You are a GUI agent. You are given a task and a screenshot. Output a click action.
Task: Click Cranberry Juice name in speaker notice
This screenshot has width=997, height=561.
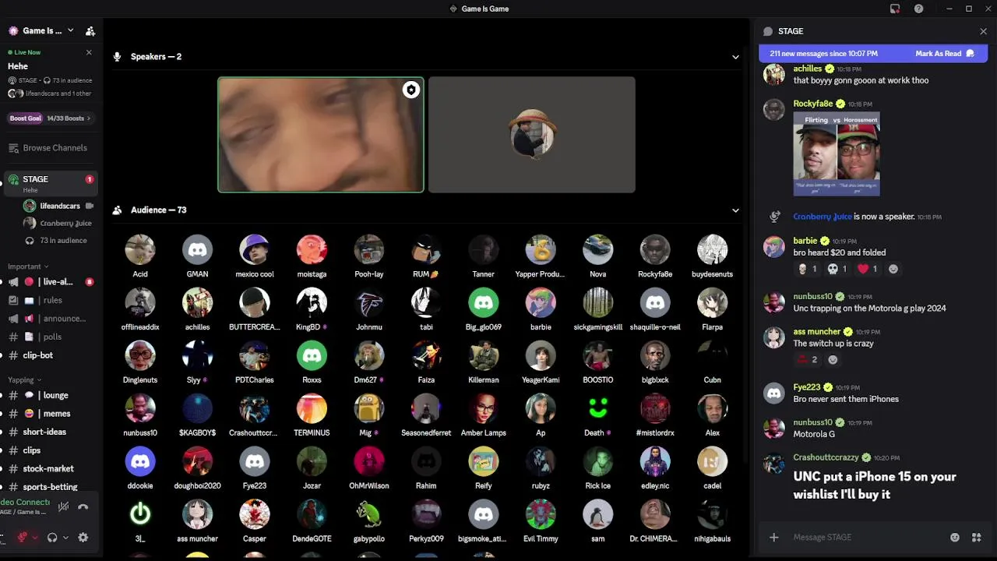click(823, 217)
